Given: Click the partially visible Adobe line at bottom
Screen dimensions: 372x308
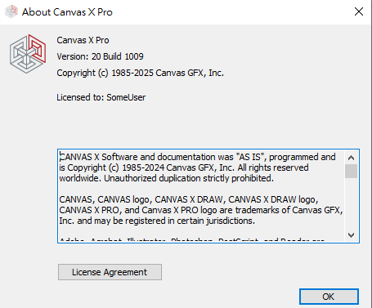Looking at the screenshot, I should point(191,240).
